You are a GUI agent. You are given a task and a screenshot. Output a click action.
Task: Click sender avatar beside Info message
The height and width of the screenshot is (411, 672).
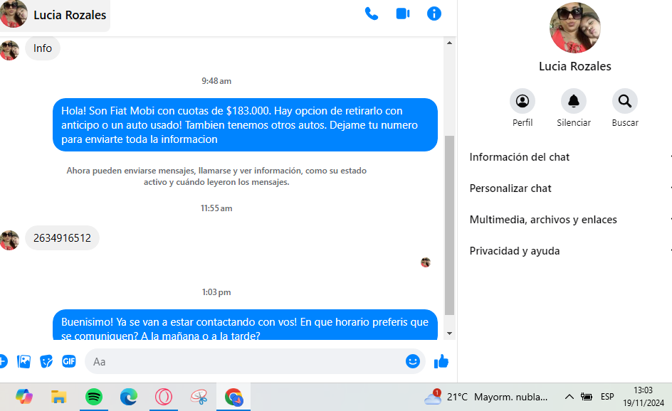click(x=9, y=50)
